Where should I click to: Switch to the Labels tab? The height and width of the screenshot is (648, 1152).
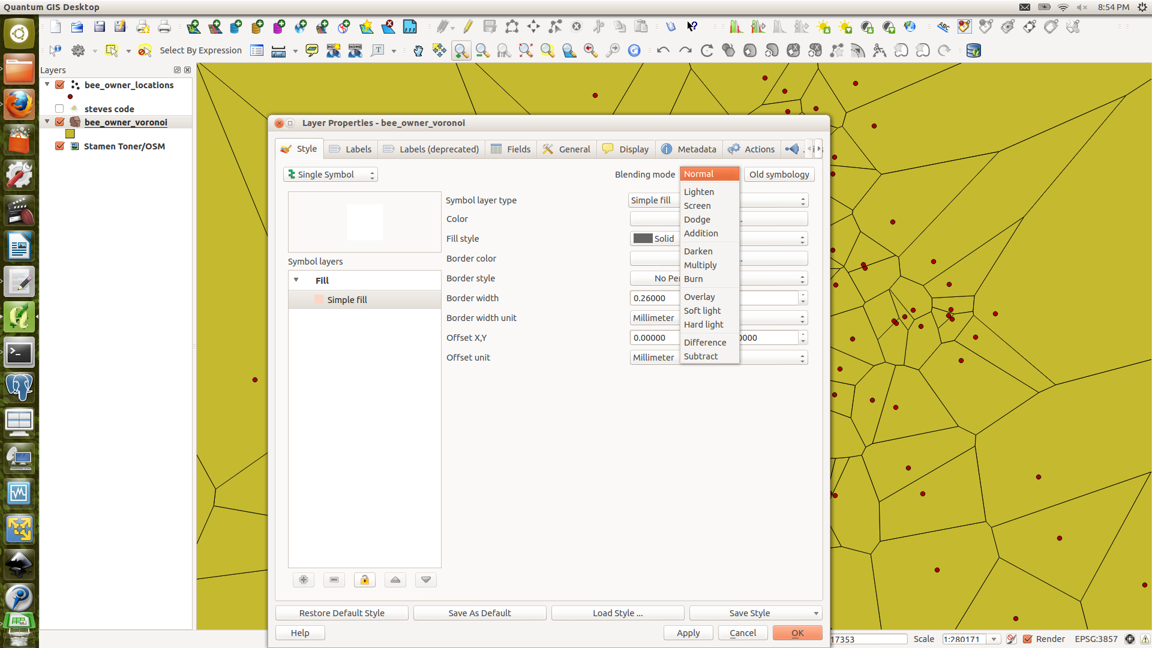tap(350, 149)
